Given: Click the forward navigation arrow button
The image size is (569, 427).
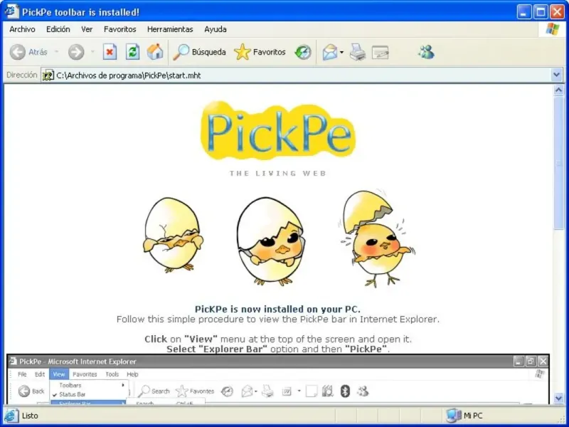Looking at the screenshot, I should 76,52.
